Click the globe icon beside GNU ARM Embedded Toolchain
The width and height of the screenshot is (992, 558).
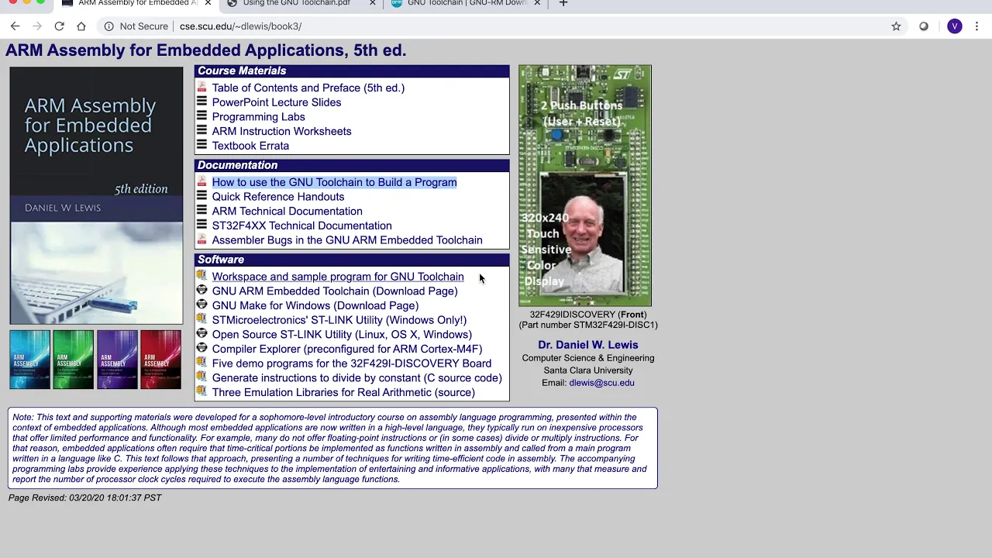[201, 291]
